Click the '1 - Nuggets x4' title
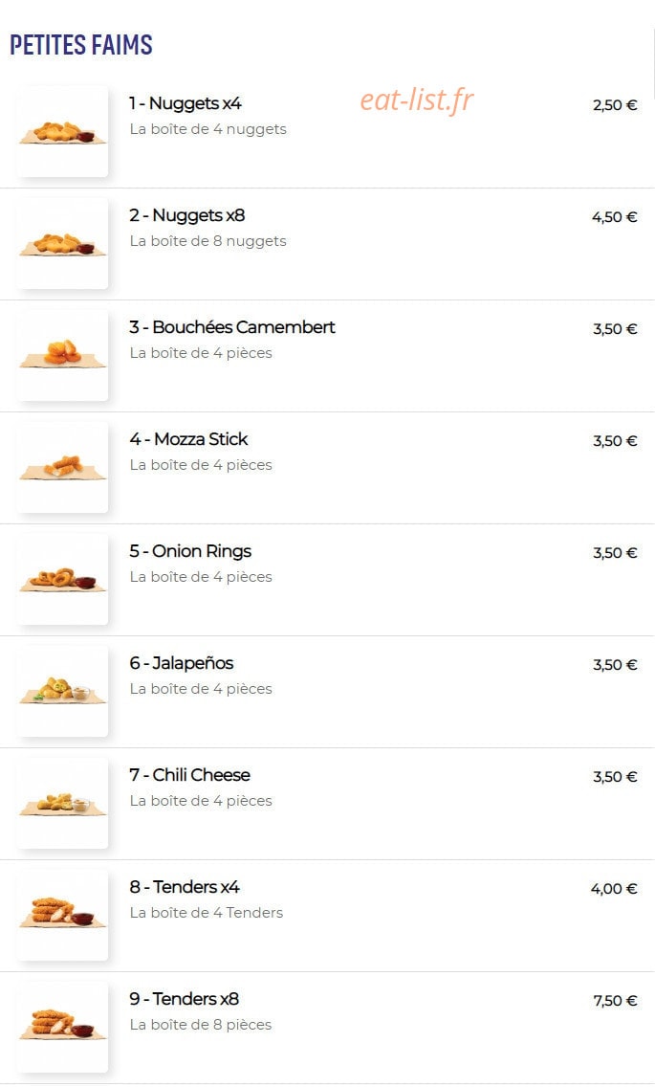Viewport: 655px width, 1087px height. pyautogui.click(x=186, y=103)
